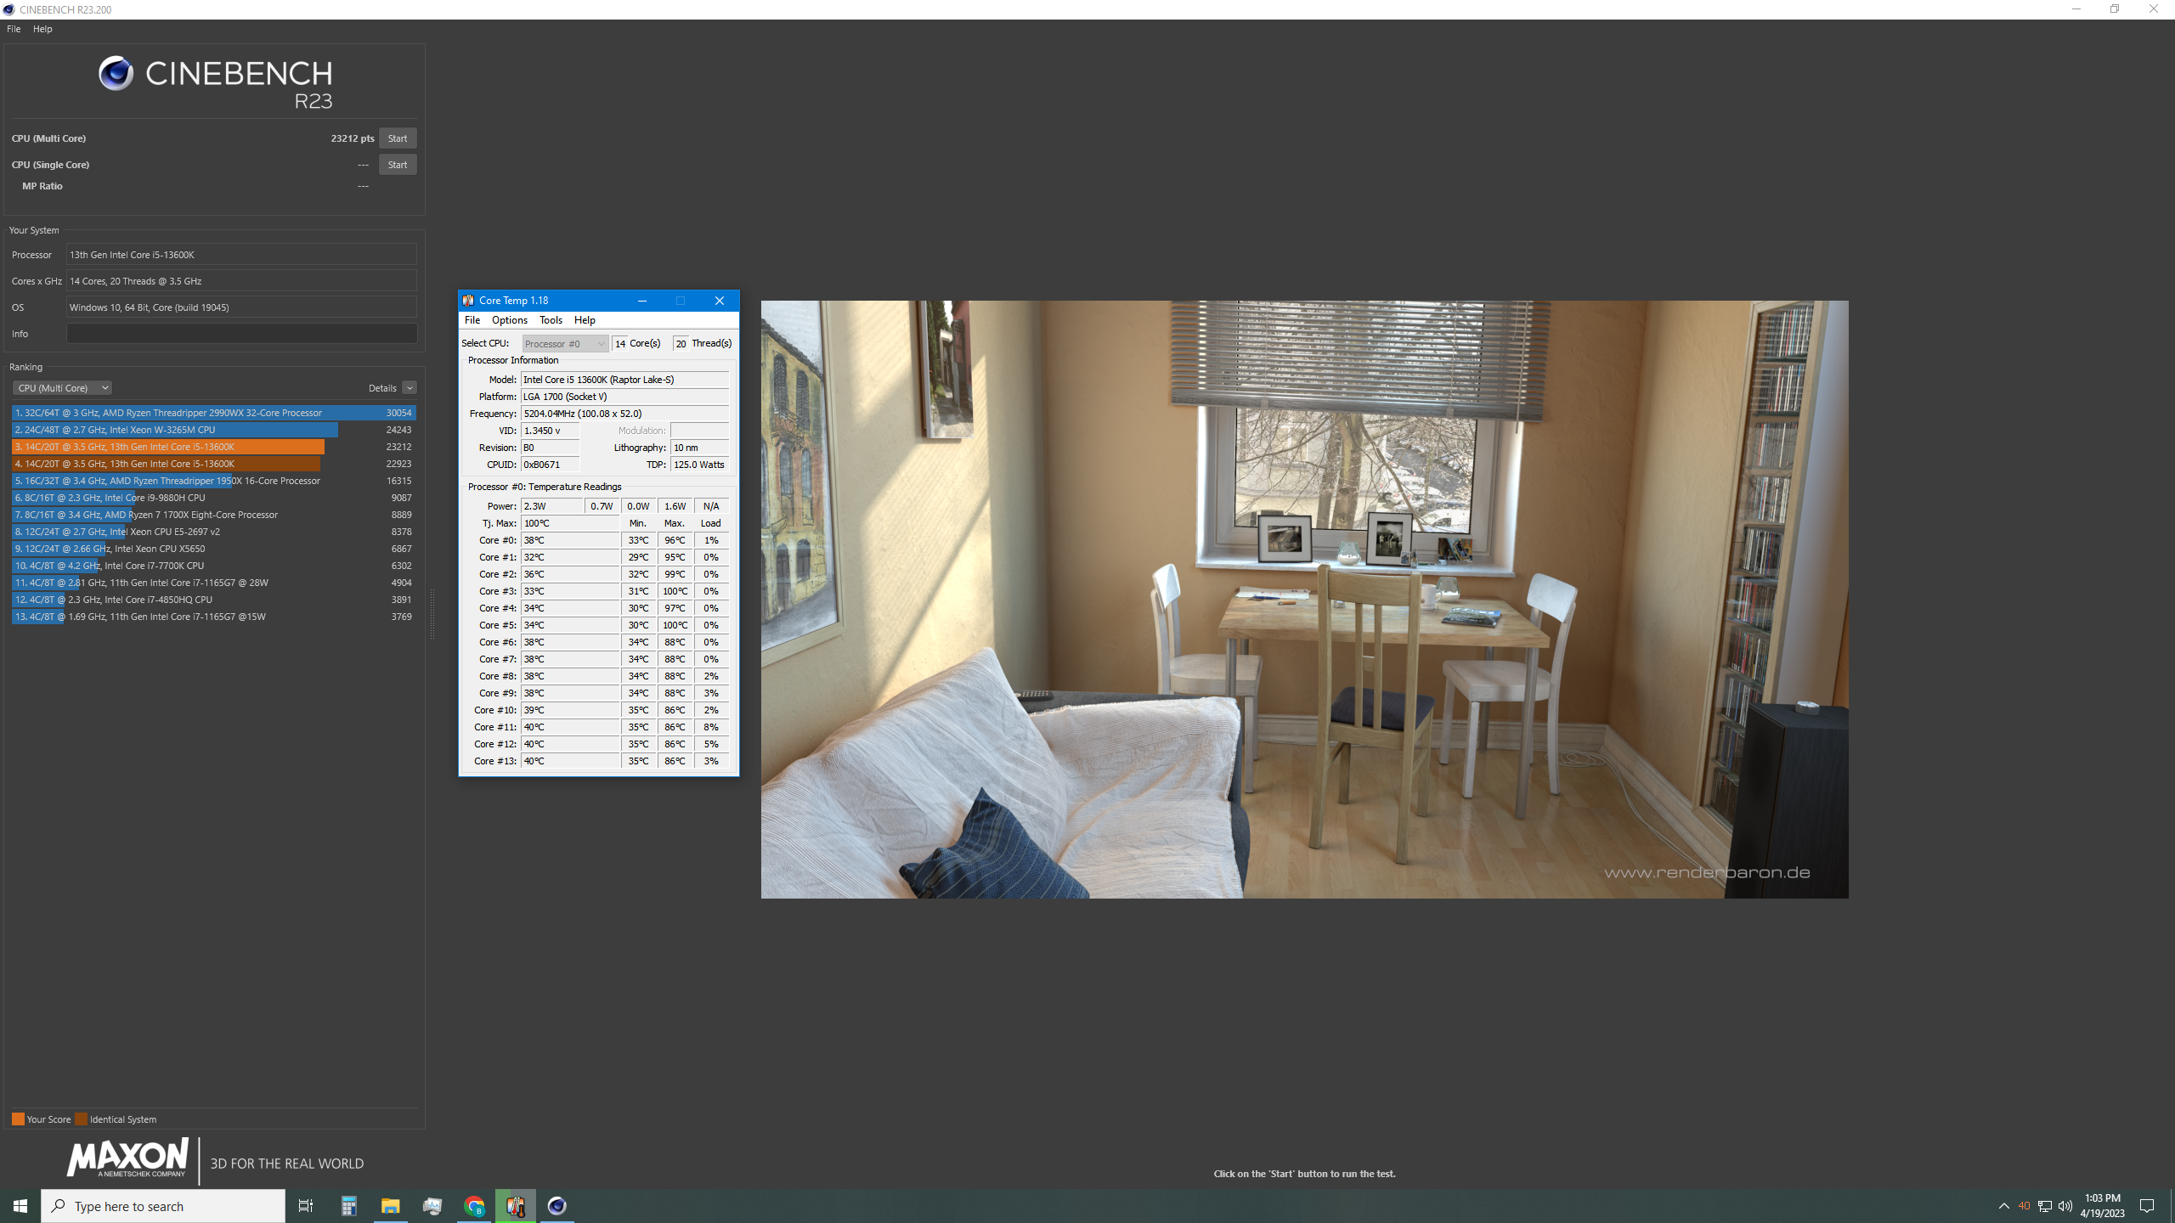
Task: Close the Core Temp window
Action: point(720,301)
